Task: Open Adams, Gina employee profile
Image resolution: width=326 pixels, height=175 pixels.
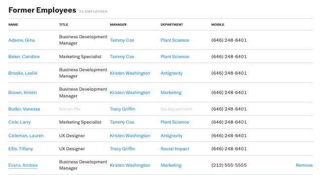Action: pyautogui.click(x=21, y=40)
